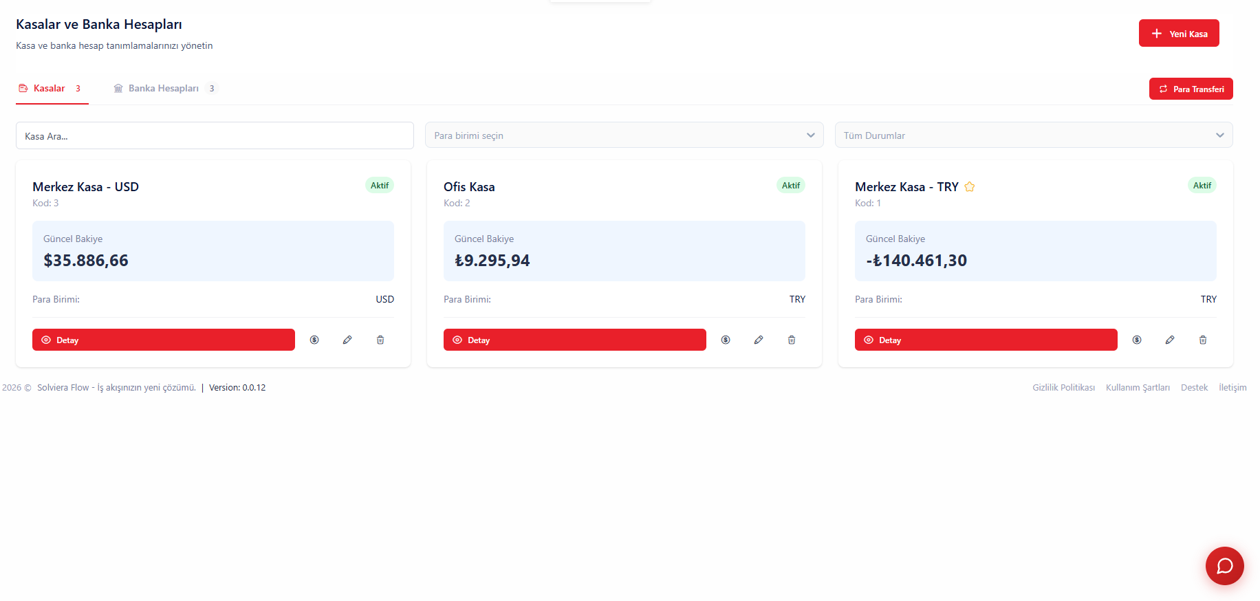The height and width of the screenshot is (601, 1260).
Task: Delete Merkez Kasa - TRY with trash icon
Action: (1203, 340)
